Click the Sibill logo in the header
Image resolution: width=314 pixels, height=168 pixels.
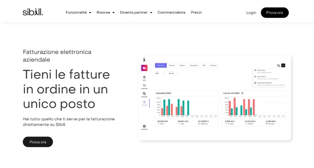[33, 12]
